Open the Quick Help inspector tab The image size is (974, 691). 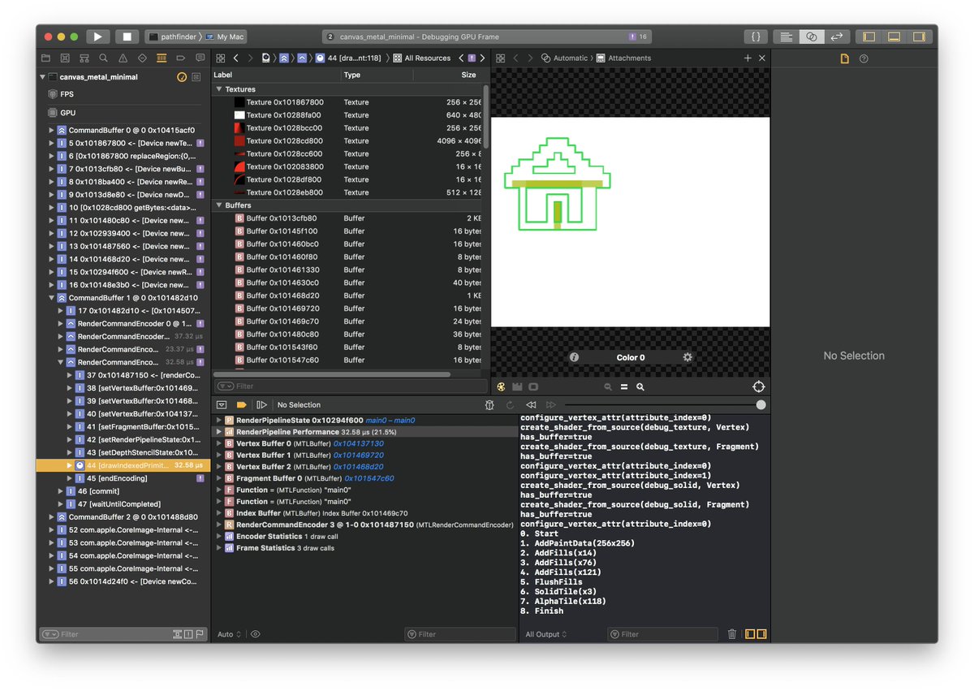click(x=864, y=58)
